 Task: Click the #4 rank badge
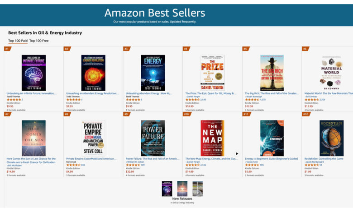tap(186, 49)
